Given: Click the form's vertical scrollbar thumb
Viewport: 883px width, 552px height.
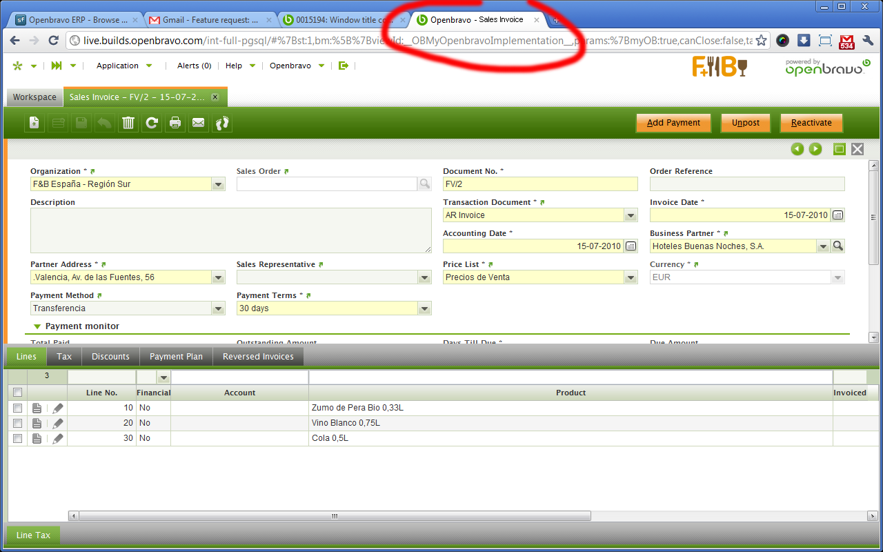Looking at the screenshot, I should (873, 217).
